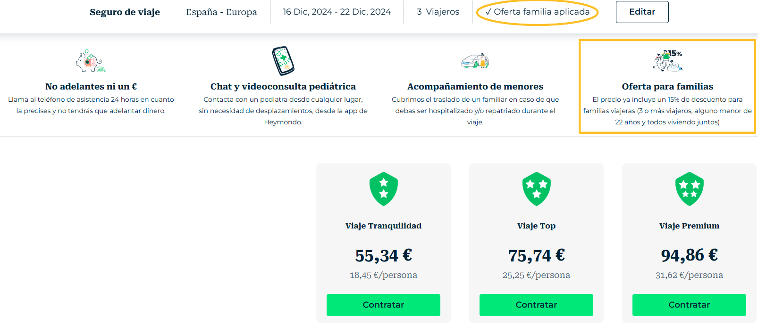Click the Oferta familia aplicada checkmark
This screenshot has width=758, height=326.
point(488,12)
